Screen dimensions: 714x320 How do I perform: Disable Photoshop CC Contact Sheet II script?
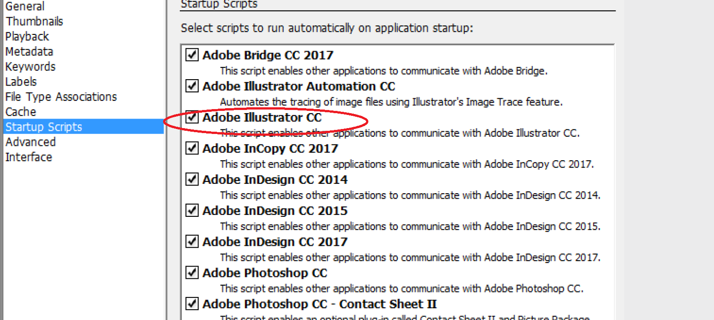[192, 304]
